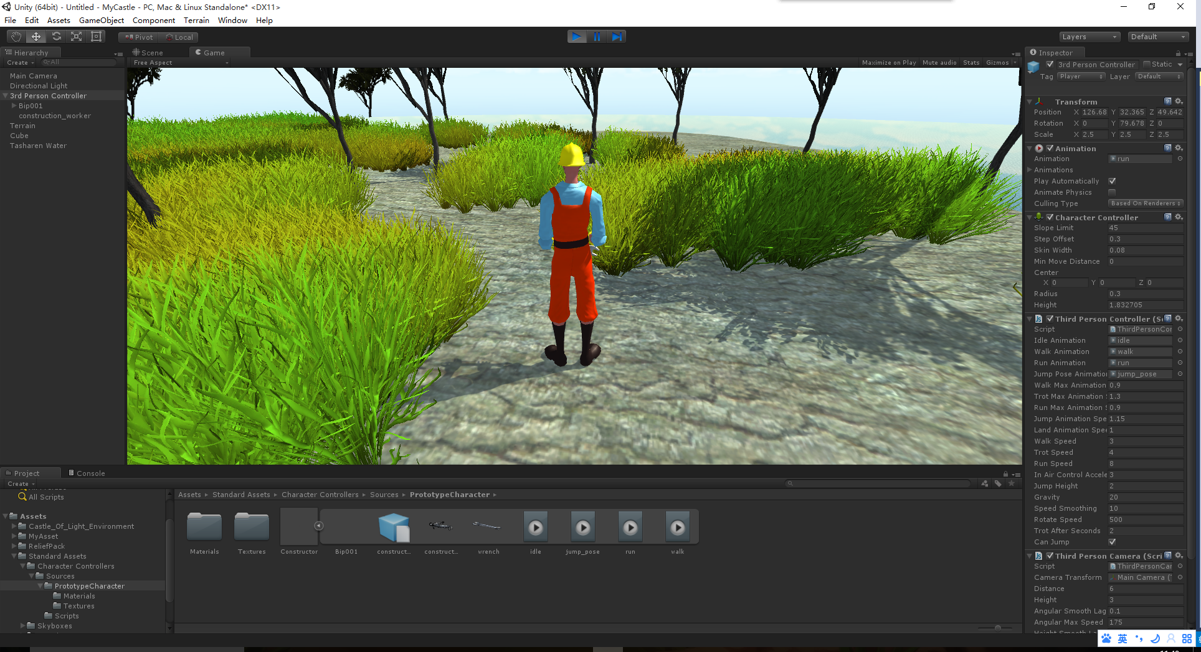Image resolution: width=1201 pixels, height=652 pixels.
Task: Click the Project search by label icon
Action: (x=998, y=483)
